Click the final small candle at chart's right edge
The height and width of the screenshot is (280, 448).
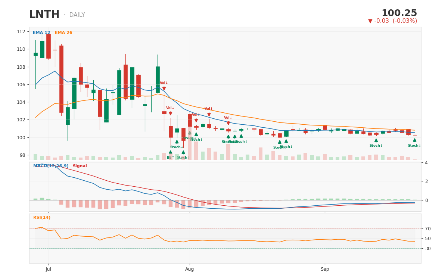(x=415, y=135)
